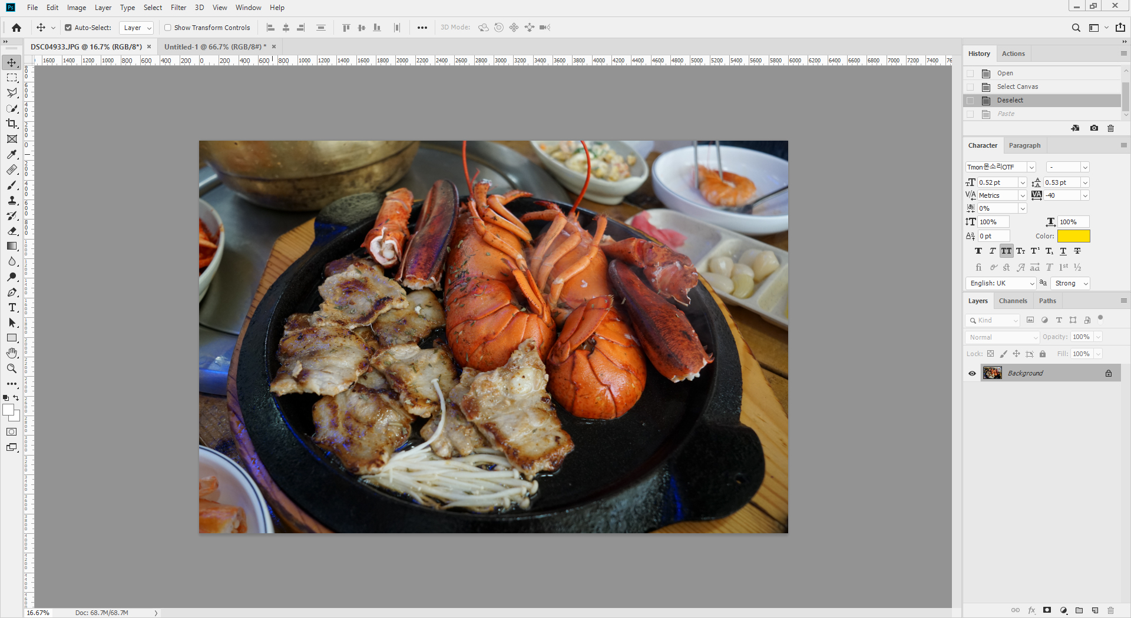1131x618 pixels.
Task: Open the Filter menu
Action: tap(178, 8)
